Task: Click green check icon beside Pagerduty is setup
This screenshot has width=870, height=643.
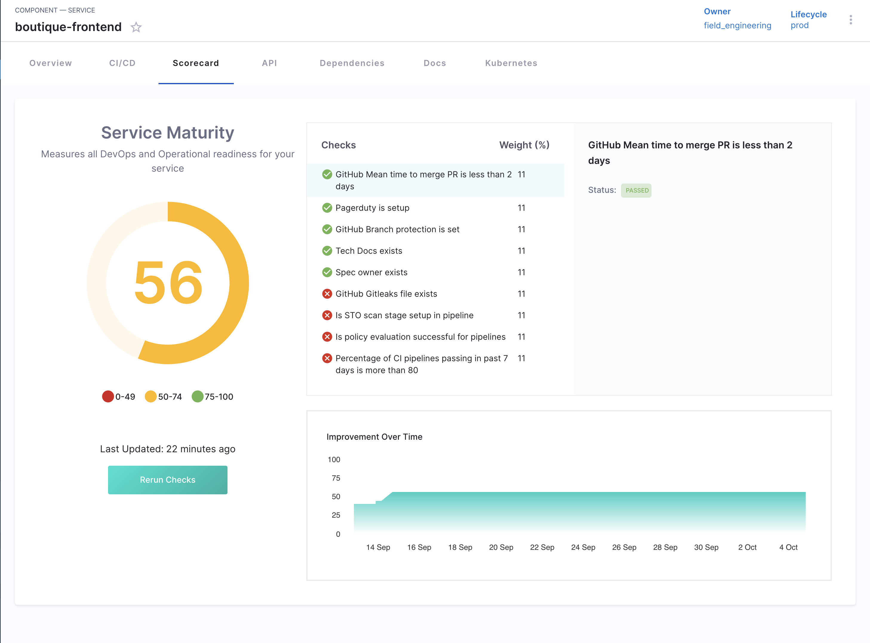Action: (x=327, y=208)
